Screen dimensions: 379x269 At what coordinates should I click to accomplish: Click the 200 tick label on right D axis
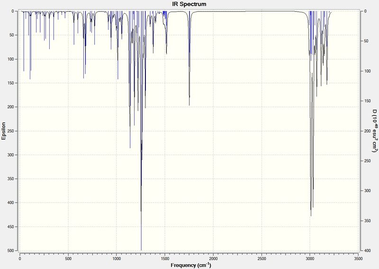pyautogui.click(x=368, y=131)
